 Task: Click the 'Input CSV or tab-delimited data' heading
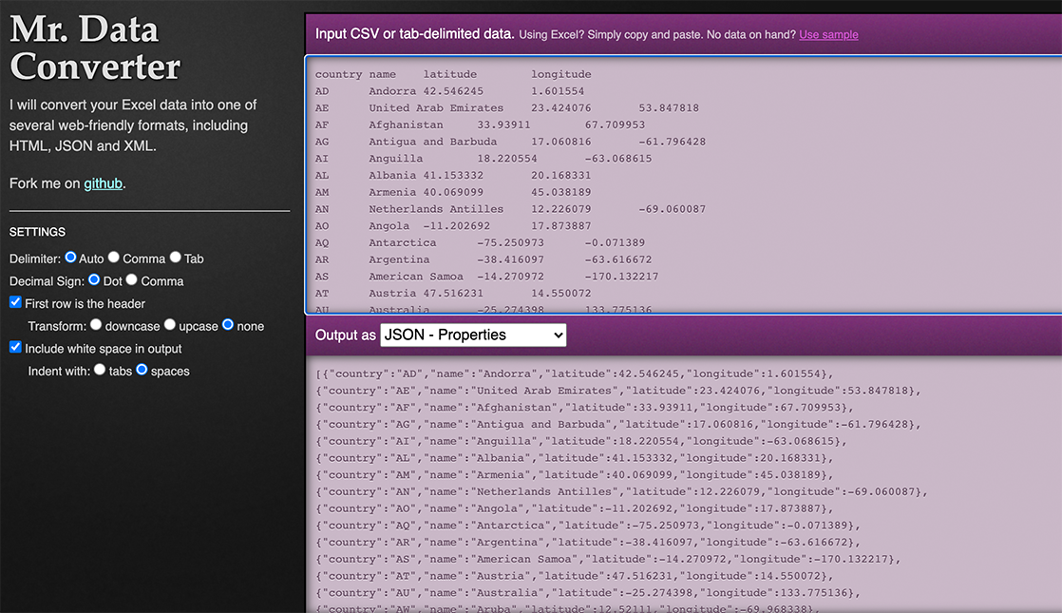pyautogui.click(x=414, y=34)
